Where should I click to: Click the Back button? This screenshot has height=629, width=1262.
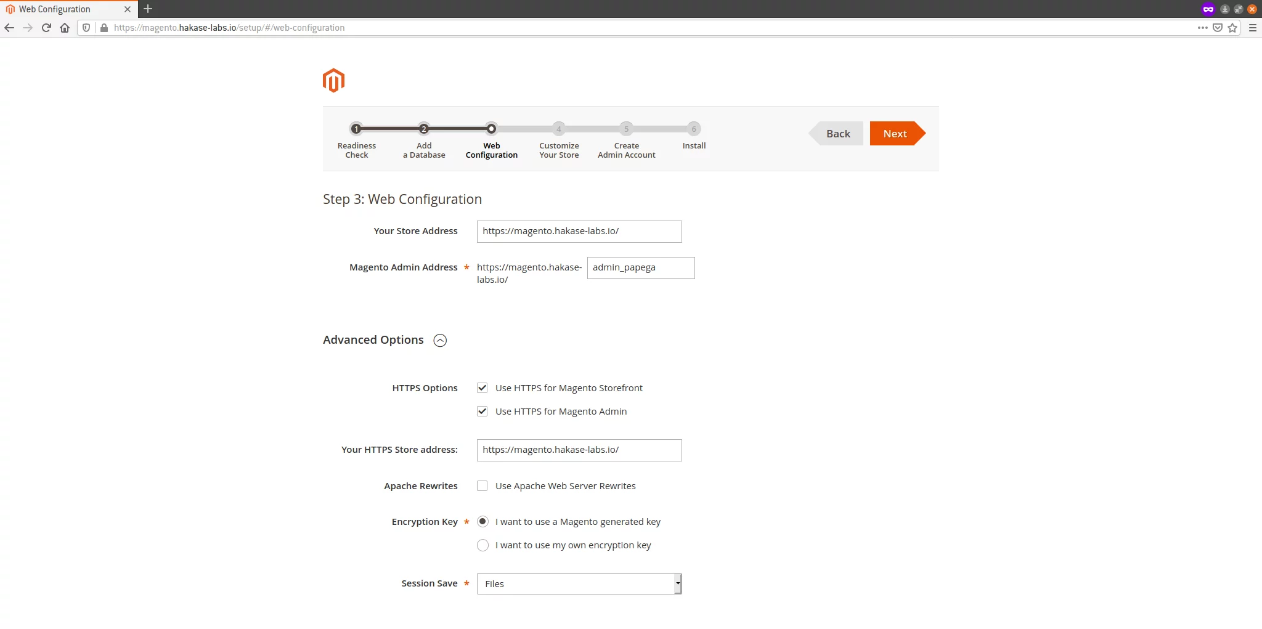[x=836, y=134]
